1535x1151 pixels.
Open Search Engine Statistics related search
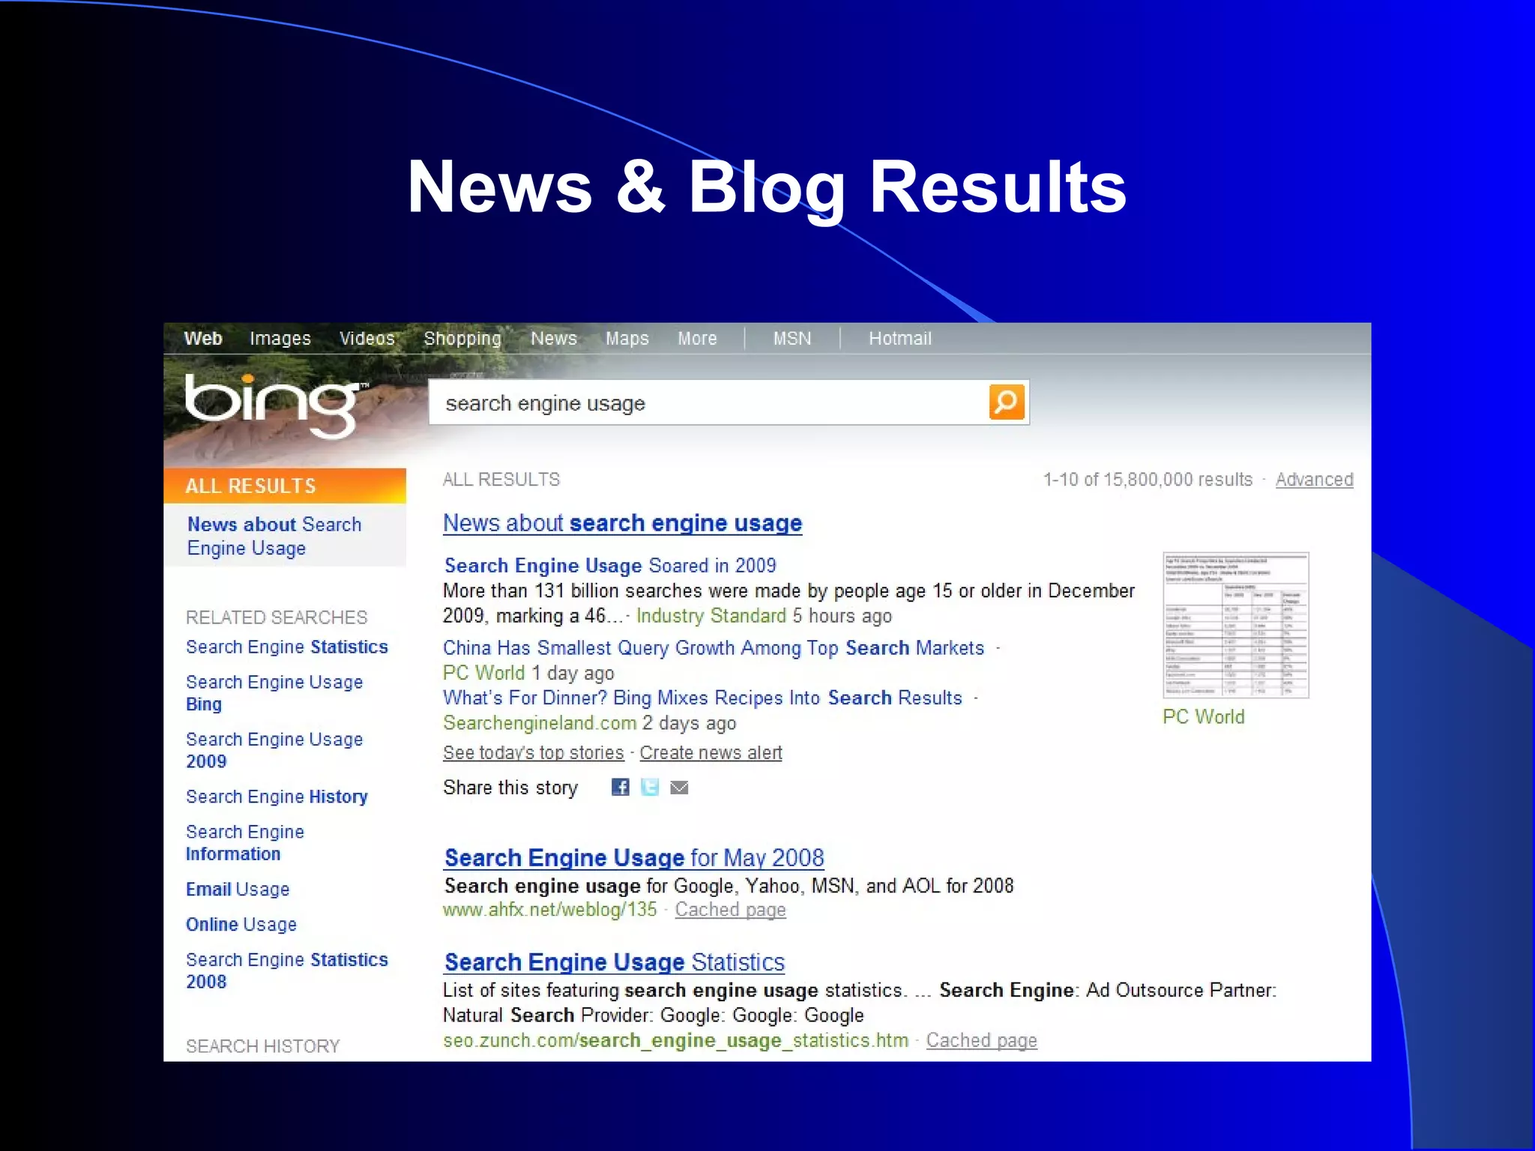click(x=287, y=647)
